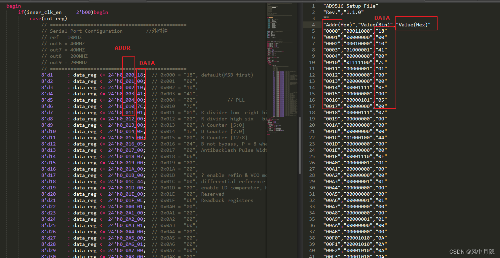500x258 pixels.
Task: Click the "// out6 = 40MHZ" comment
Action: click(x=63, y=44)
